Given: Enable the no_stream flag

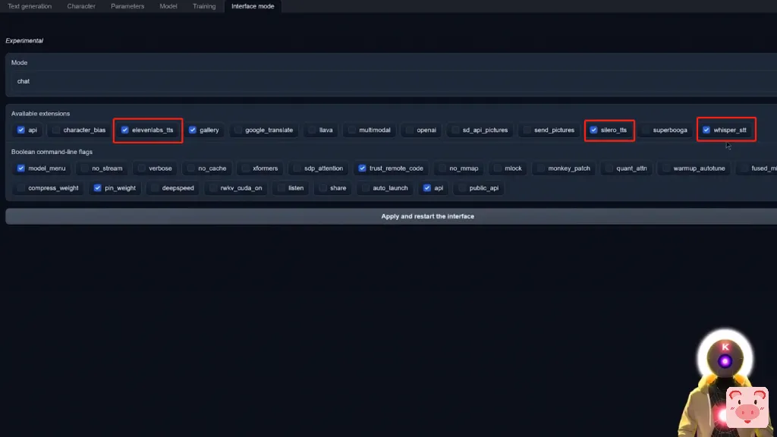Looking at the screenshot, I should coord(84,168).
